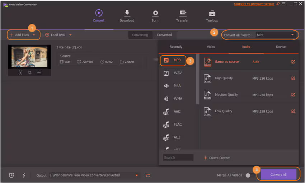Click Upgrade to premium version link

[x=254, y=4]
